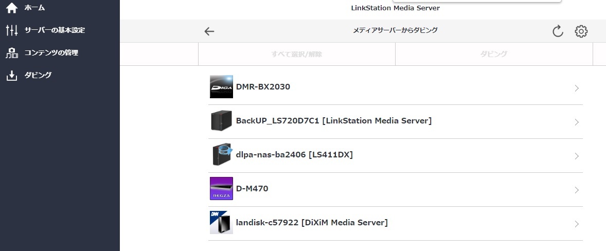Viewport: 606px width, 251px height.
Task: Open settings with the gear icon
Action: click(581, 31)
